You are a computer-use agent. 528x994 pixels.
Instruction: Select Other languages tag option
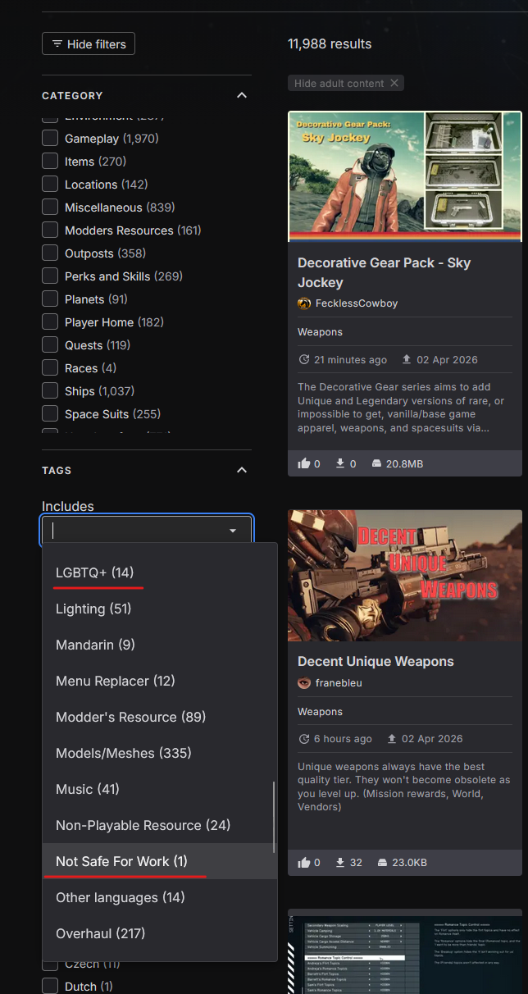(160, 897)
